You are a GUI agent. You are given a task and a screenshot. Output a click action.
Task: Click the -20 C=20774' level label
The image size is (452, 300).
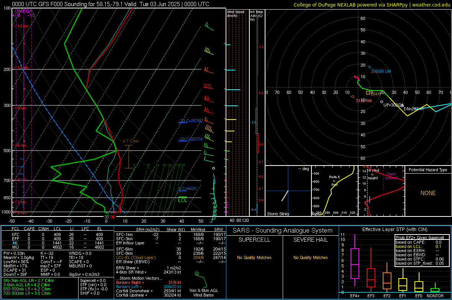pyautogui.click(x=191, y=139)
